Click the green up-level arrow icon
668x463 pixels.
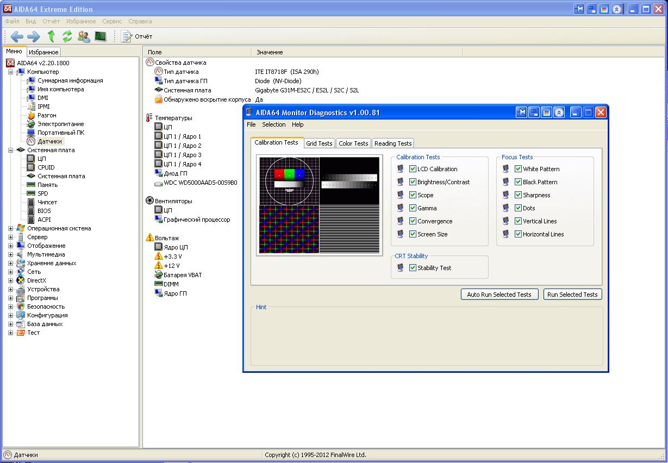coord(51,36)
